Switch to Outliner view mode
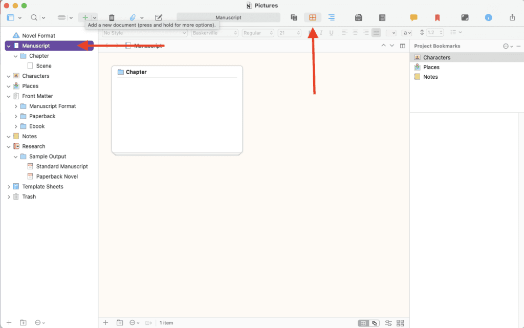The image size is (524, 328). click(331, 17)
